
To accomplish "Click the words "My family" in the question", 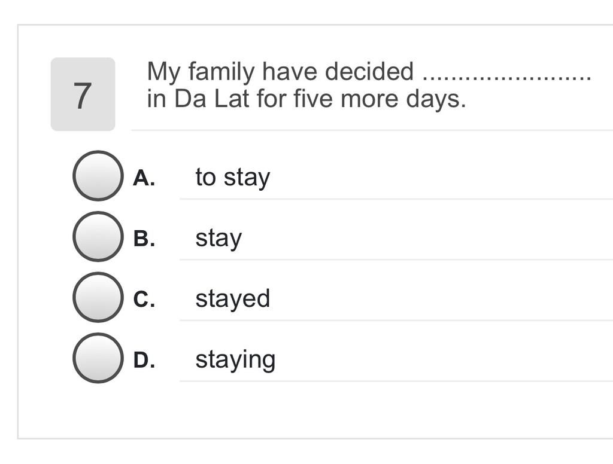I will [x=201, y=72].
